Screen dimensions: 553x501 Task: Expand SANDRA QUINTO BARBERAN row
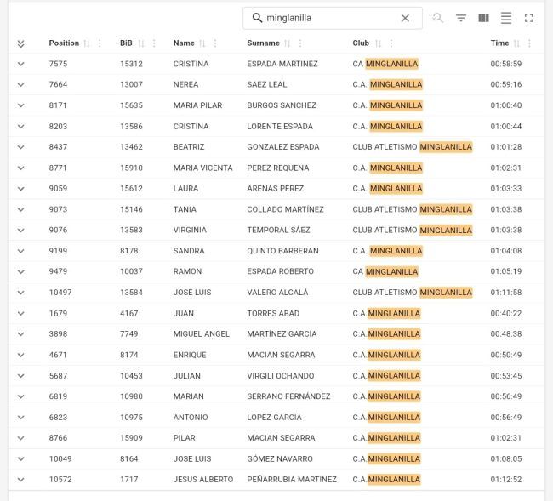point(20,251)
